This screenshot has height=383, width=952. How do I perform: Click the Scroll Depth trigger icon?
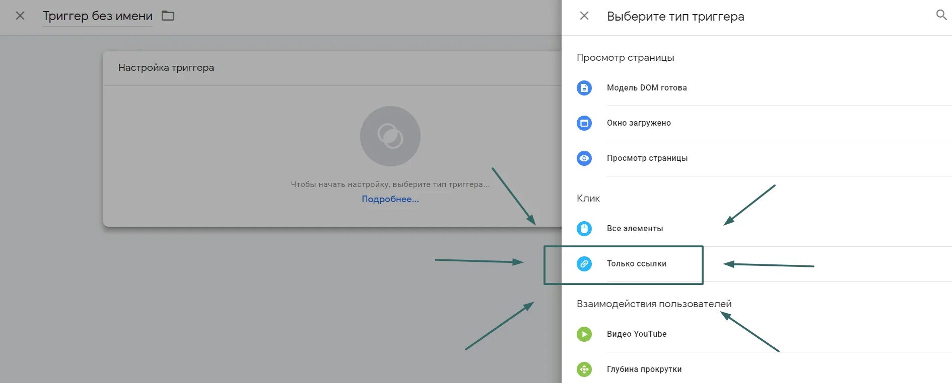(584, 369)
